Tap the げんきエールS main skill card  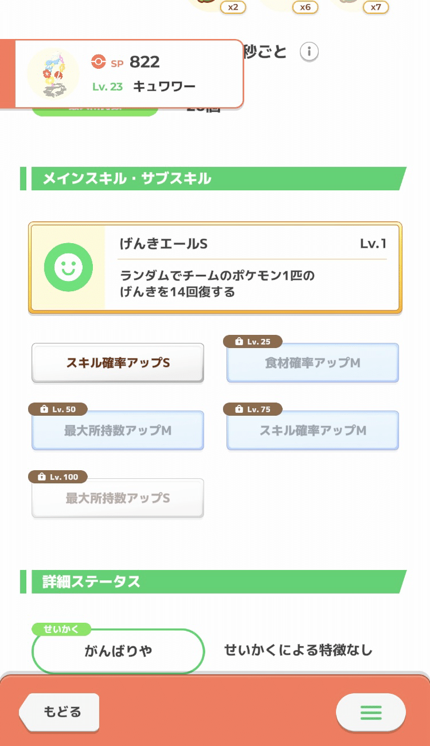pos(215,267)
